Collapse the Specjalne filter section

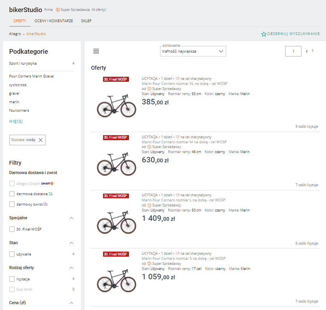pyautogui.click(x=71, y=218)
